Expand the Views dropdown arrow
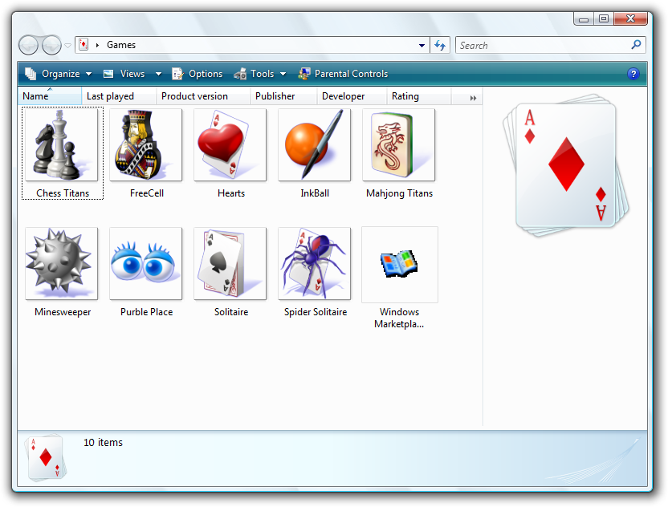Screen dimensions: 668x507 coord(158,74)
